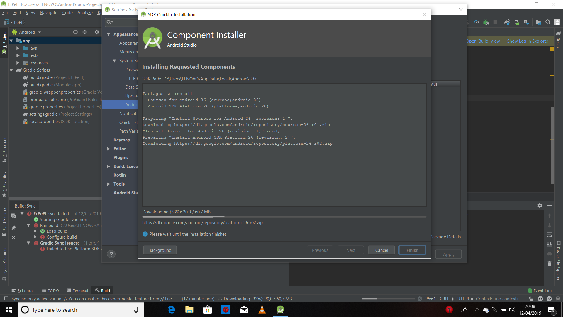Open UTF-8 encoding dropdown
Viewport: 563px width, 317px height.
tap(465, 299)
